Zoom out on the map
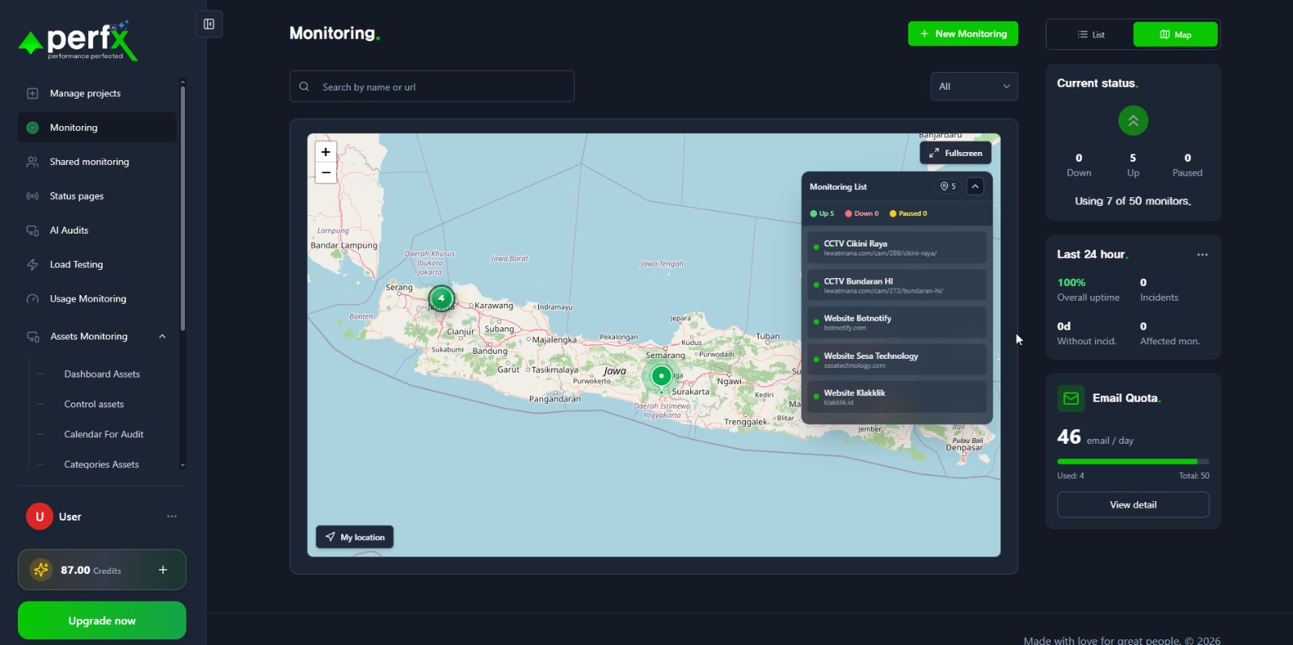 (x=326, y=172)
